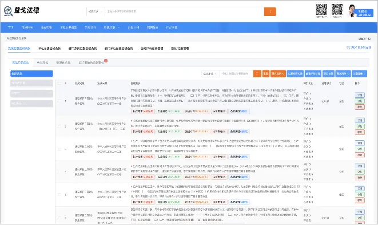The height and width of the screenshot is (225, 378).
Task: Click the blue parameter settings link at top right
Action: click(359, 48)
